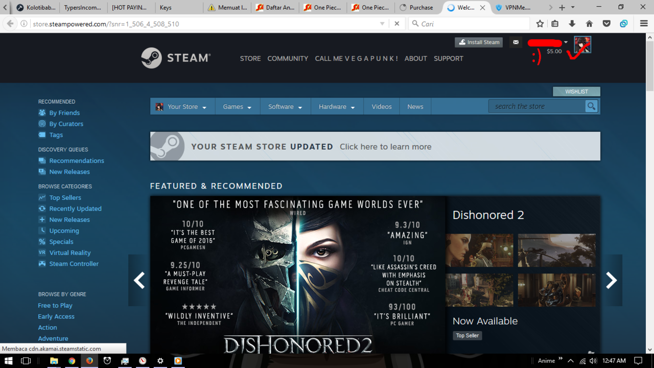
Task: Open the SUPPORT header link
Action: pos(449,58)
